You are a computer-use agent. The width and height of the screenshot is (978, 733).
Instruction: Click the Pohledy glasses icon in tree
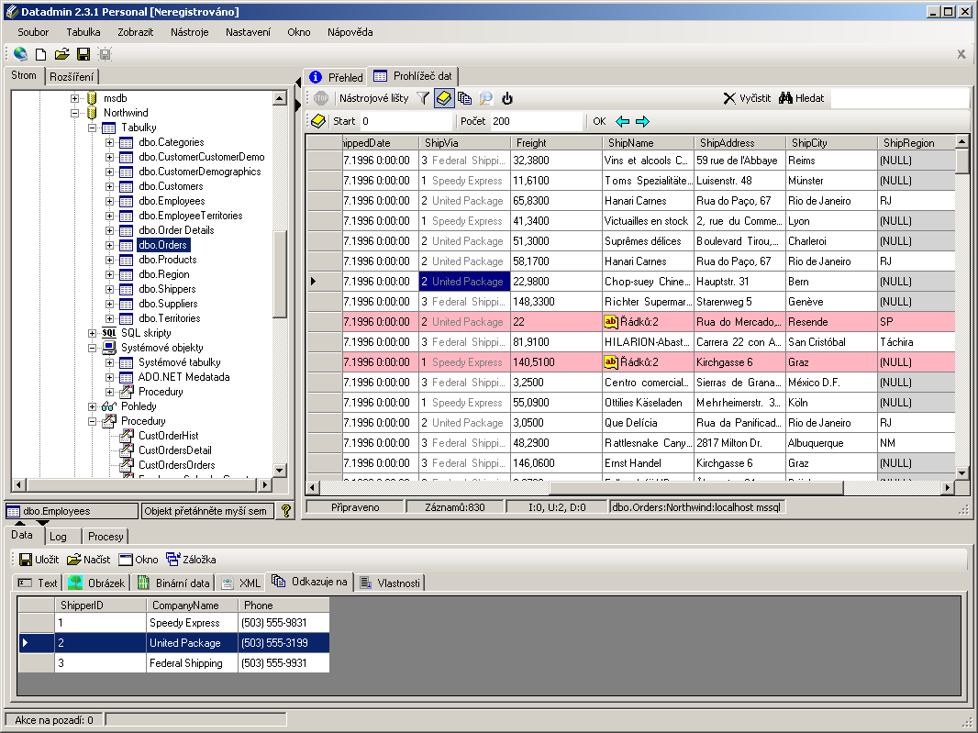pos(108,406)
